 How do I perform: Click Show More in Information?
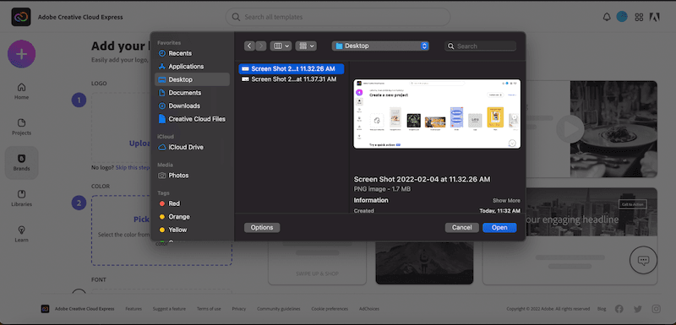coord(506,201)
